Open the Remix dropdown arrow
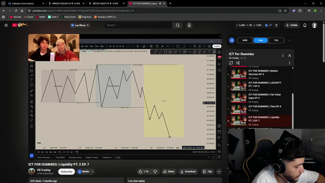 click(92, 172)
